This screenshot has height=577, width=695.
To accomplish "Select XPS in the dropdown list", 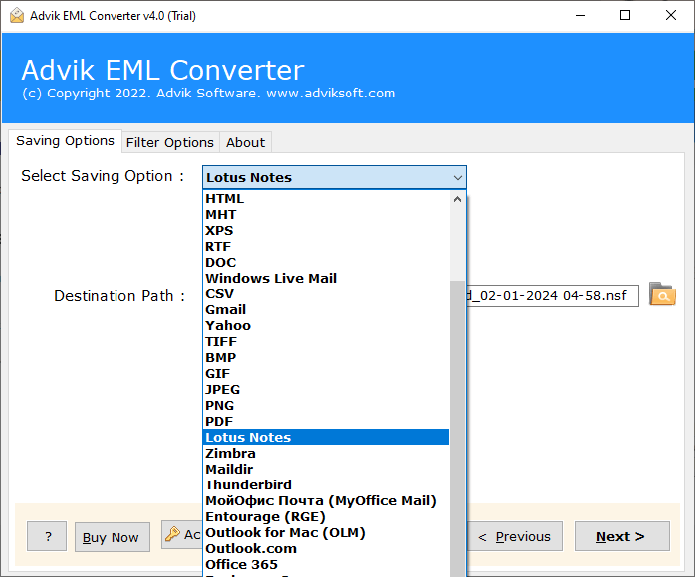I will pyautogui.click(x=326, y=230).
